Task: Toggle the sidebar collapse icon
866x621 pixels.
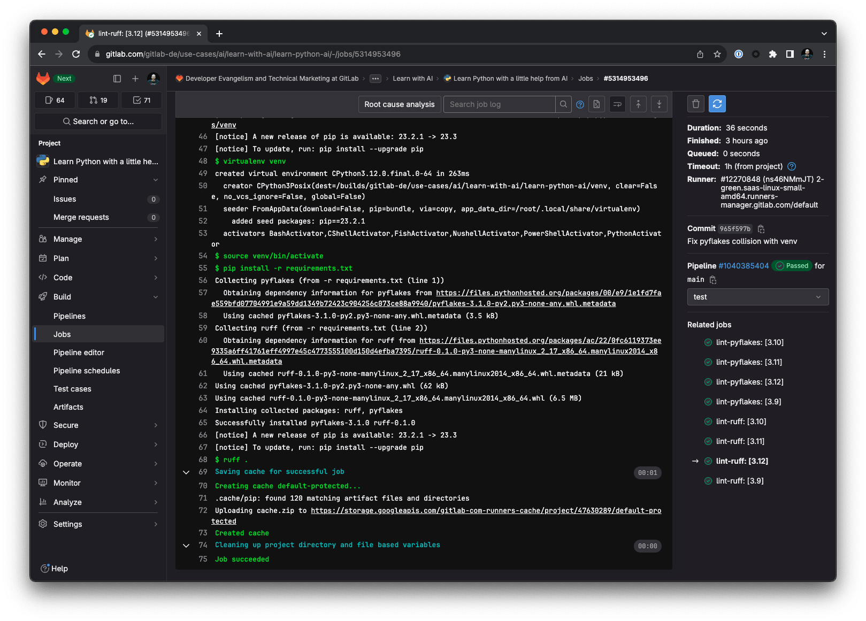Action: click(117, 79)
